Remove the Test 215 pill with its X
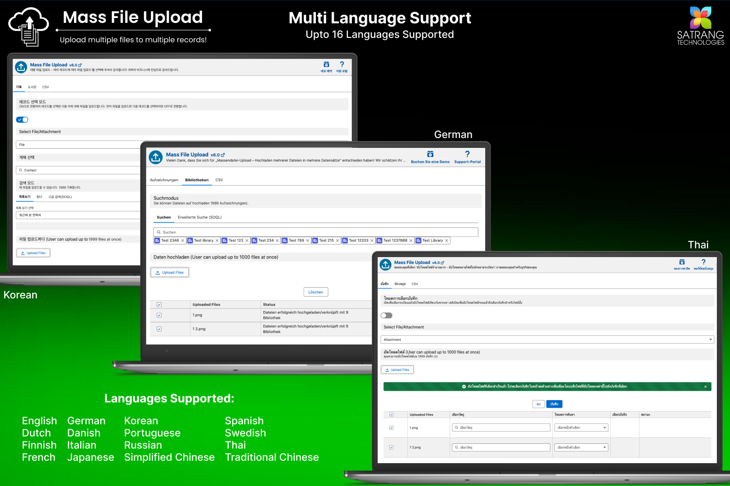This screenshot has width=730, height=486. coord(337,241)
